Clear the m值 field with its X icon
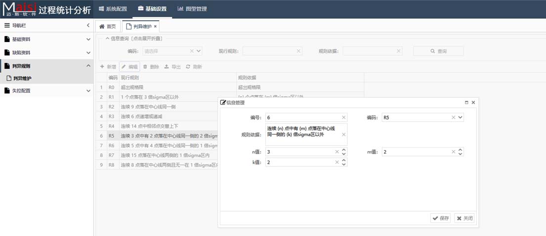The height and width of the screenshot is (236, 546). click(x=454, y=152)
